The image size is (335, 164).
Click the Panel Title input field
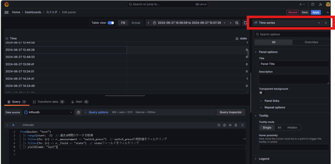tap(294, 64)
